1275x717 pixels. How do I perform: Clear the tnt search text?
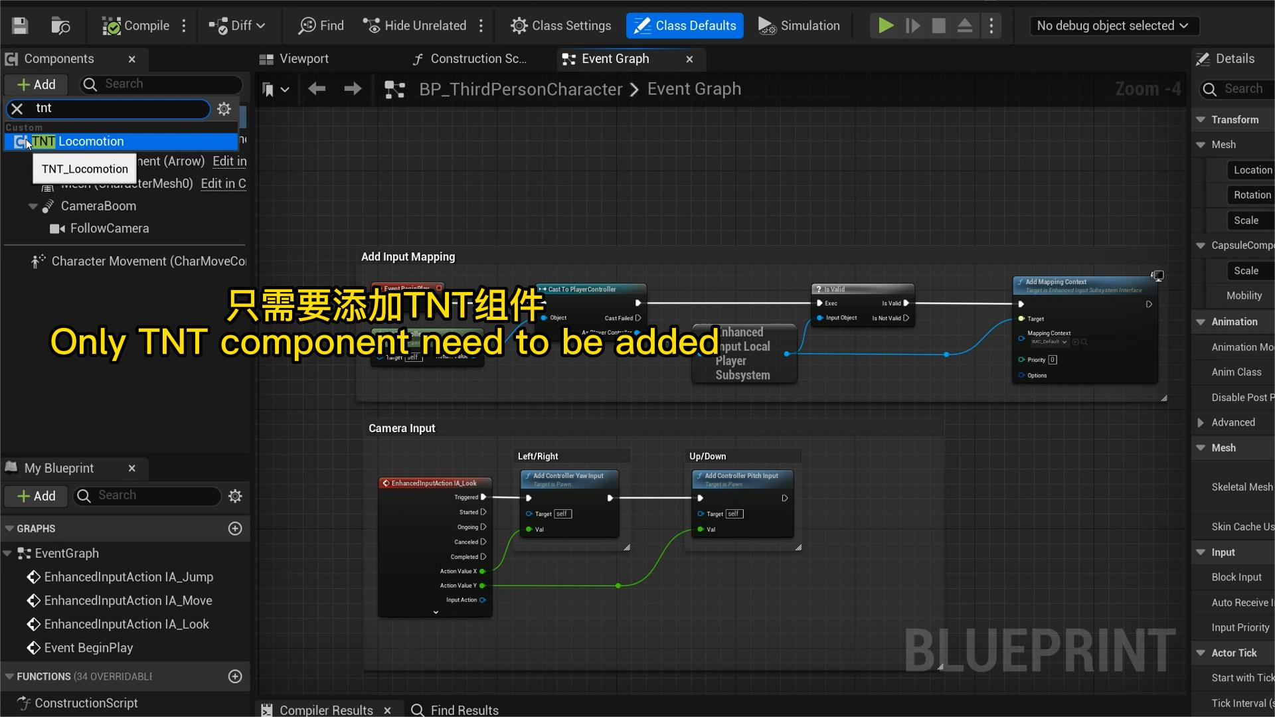[17, 109]
